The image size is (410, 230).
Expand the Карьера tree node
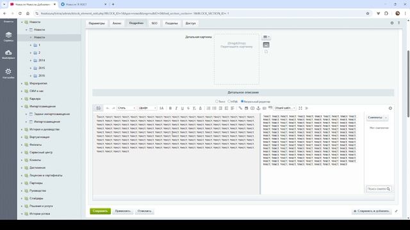[22, 99]
